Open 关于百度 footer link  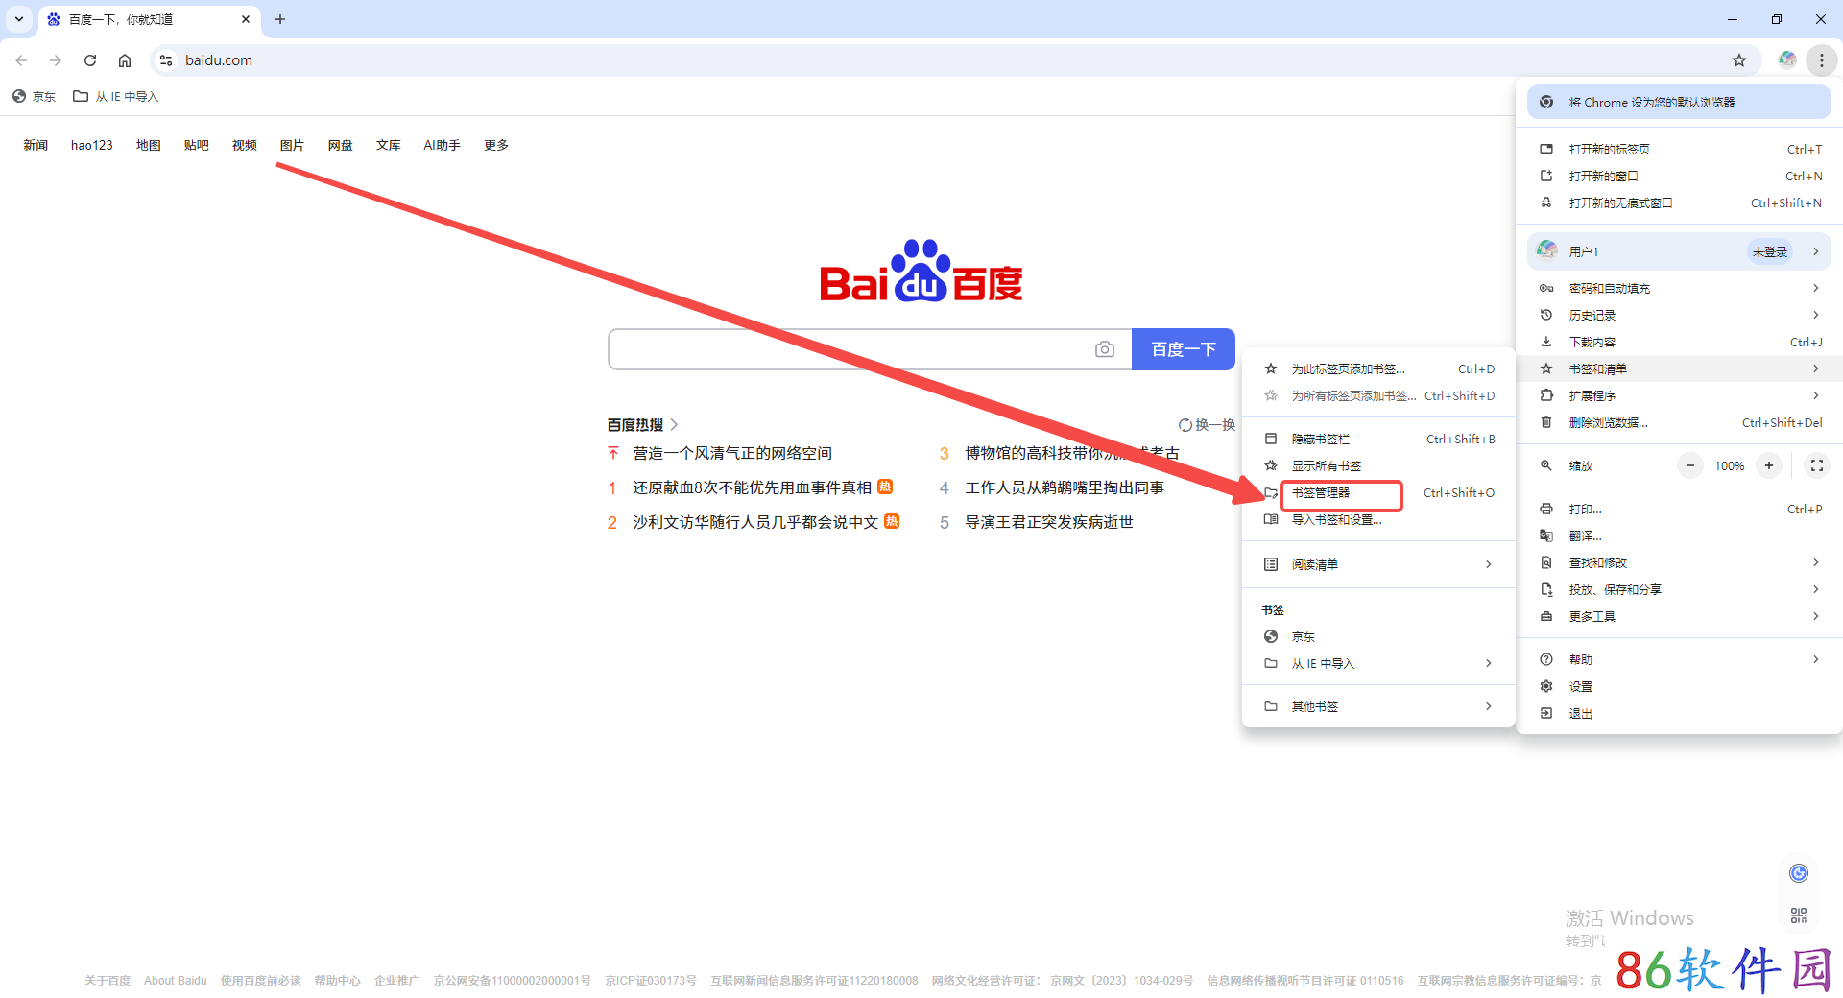[x=108, y=981]
